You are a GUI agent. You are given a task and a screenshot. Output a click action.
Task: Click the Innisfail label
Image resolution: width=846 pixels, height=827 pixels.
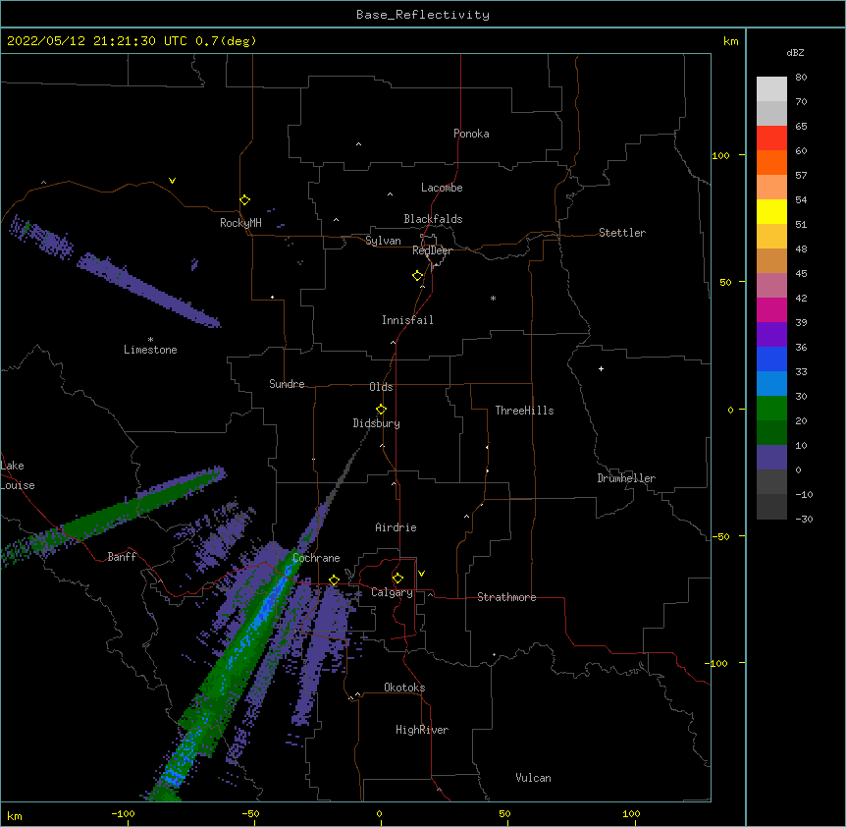[x=407, y=320]
